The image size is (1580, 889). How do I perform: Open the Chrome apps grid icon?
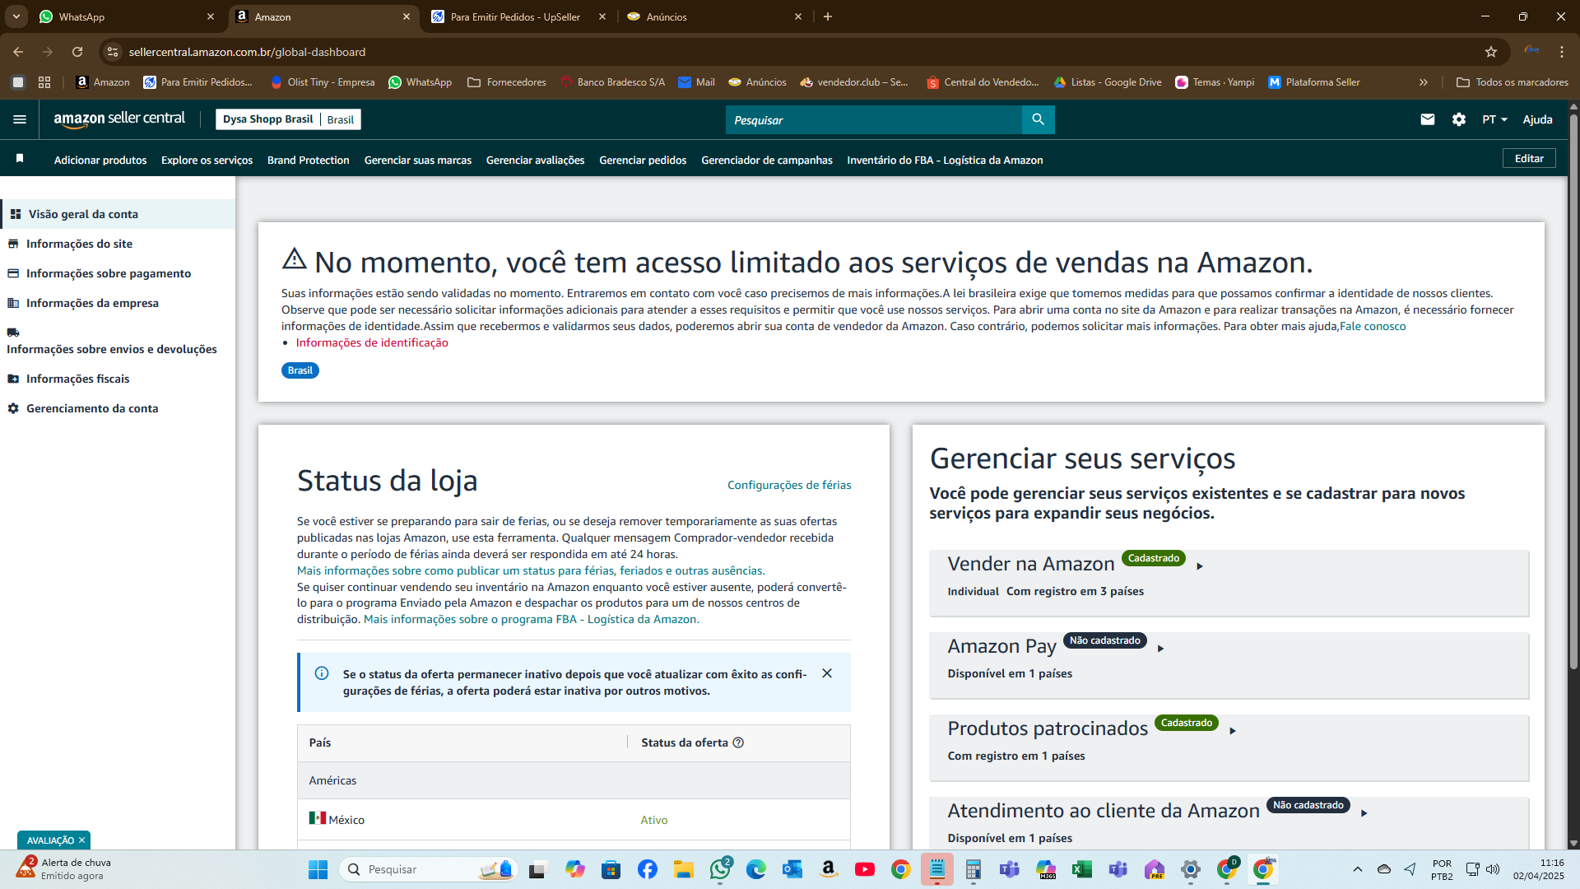[44, 82]
